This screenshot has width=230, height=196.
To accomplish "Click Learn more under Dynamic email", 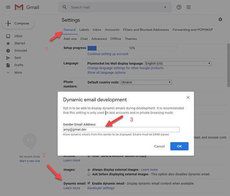I will 72,188.
